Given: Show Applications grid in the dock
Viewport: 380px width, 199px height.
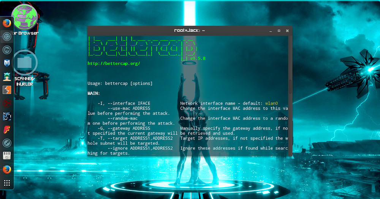Looking at the screenshot, I should [7, 183].
